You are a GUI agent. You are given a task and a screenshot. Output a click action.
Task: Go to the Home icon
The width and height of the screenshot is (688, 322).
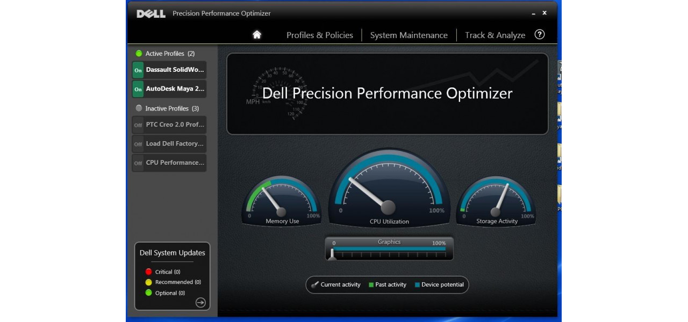coord(257,35)
